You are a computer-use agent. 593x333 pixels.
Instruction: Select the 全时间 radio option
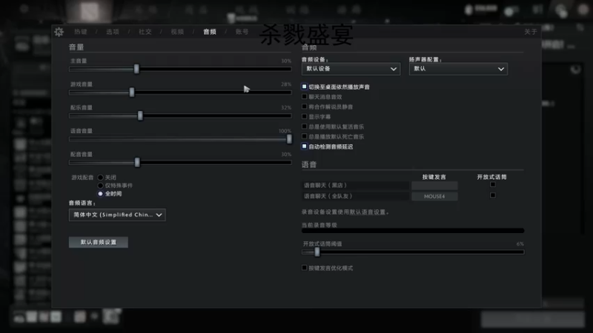point(100,194)
